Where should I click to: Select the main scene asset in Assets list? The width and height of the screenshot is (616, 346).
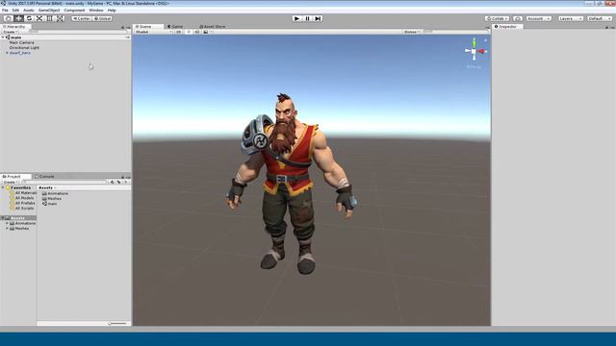50,204
